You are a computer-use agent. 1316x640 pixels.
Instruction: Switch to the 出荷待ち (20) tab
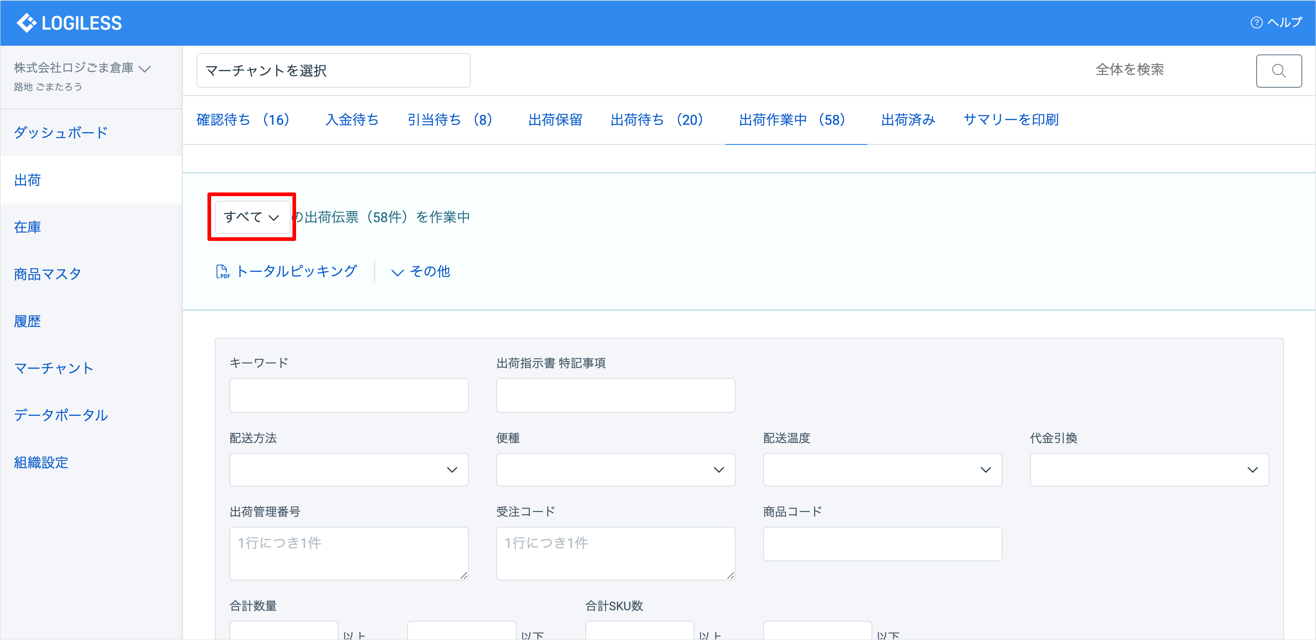(657, 120)
